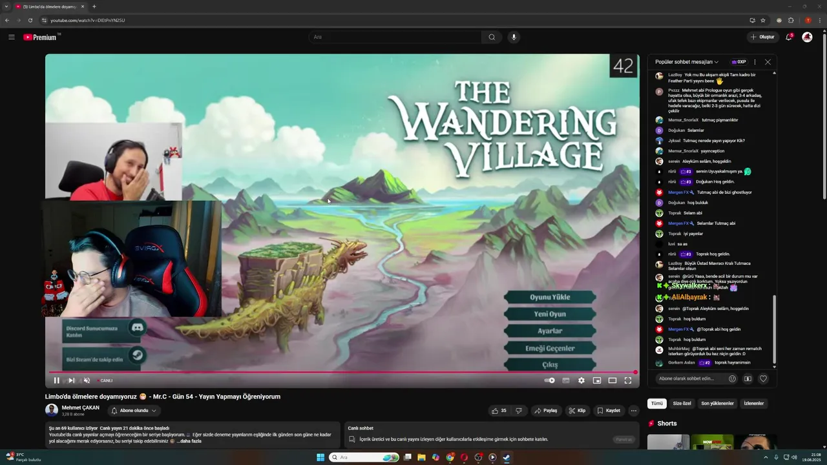Toggle subtitles in the player
This screenshot has width=827, height=465.
(566, 380)
